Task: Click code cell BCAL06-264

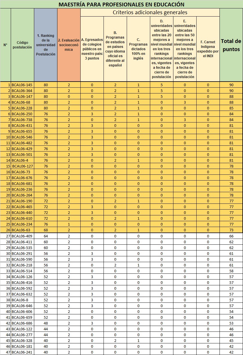Action: (x=22, y=195)
